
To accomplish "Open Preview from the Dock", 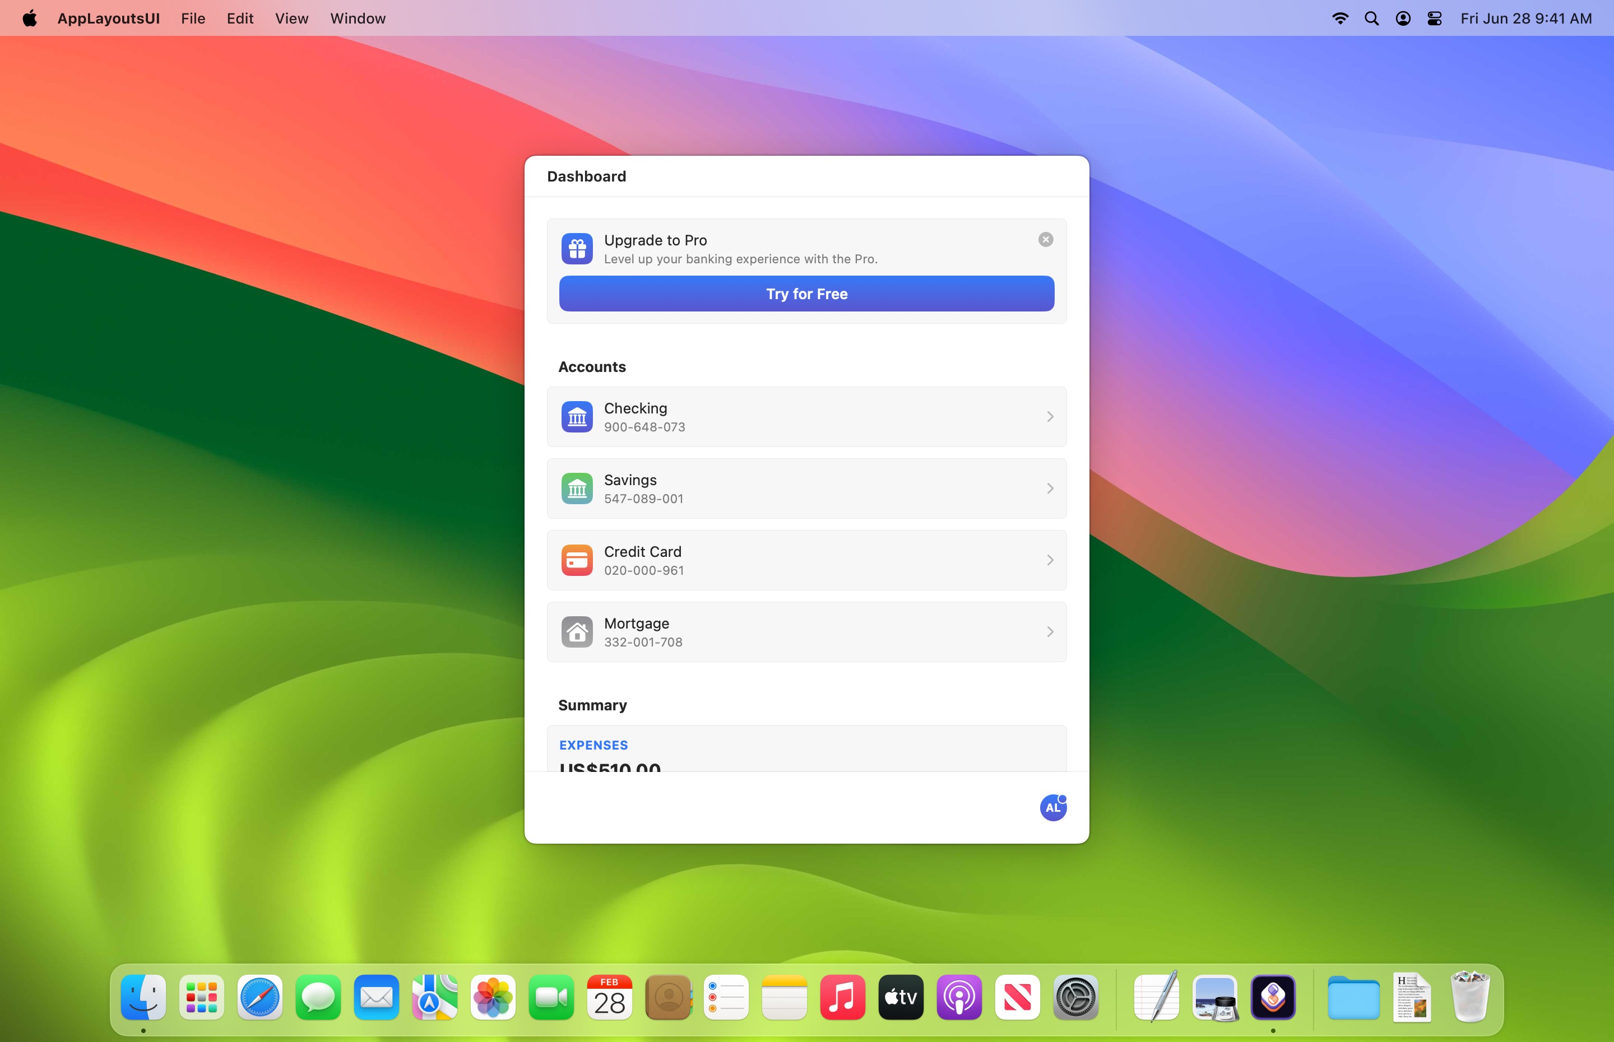I will (1216, 997).
